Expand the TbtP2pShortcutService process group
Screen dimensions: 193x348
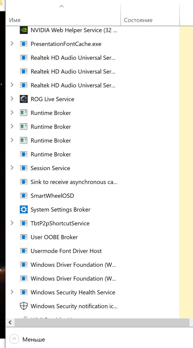coord(12,223)
